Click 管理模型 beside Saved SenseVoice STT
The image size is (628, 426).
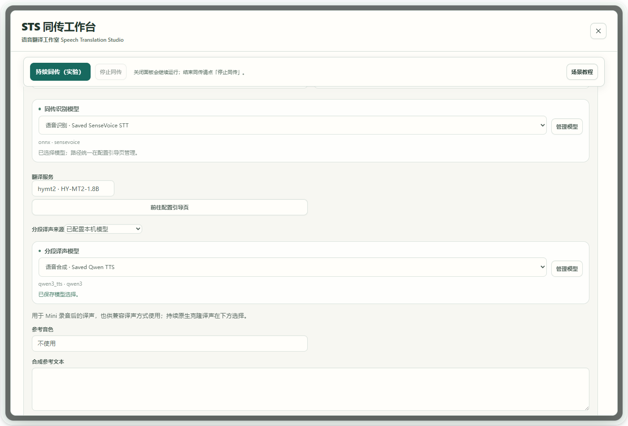pyautogui.click(x=567, y=126)
